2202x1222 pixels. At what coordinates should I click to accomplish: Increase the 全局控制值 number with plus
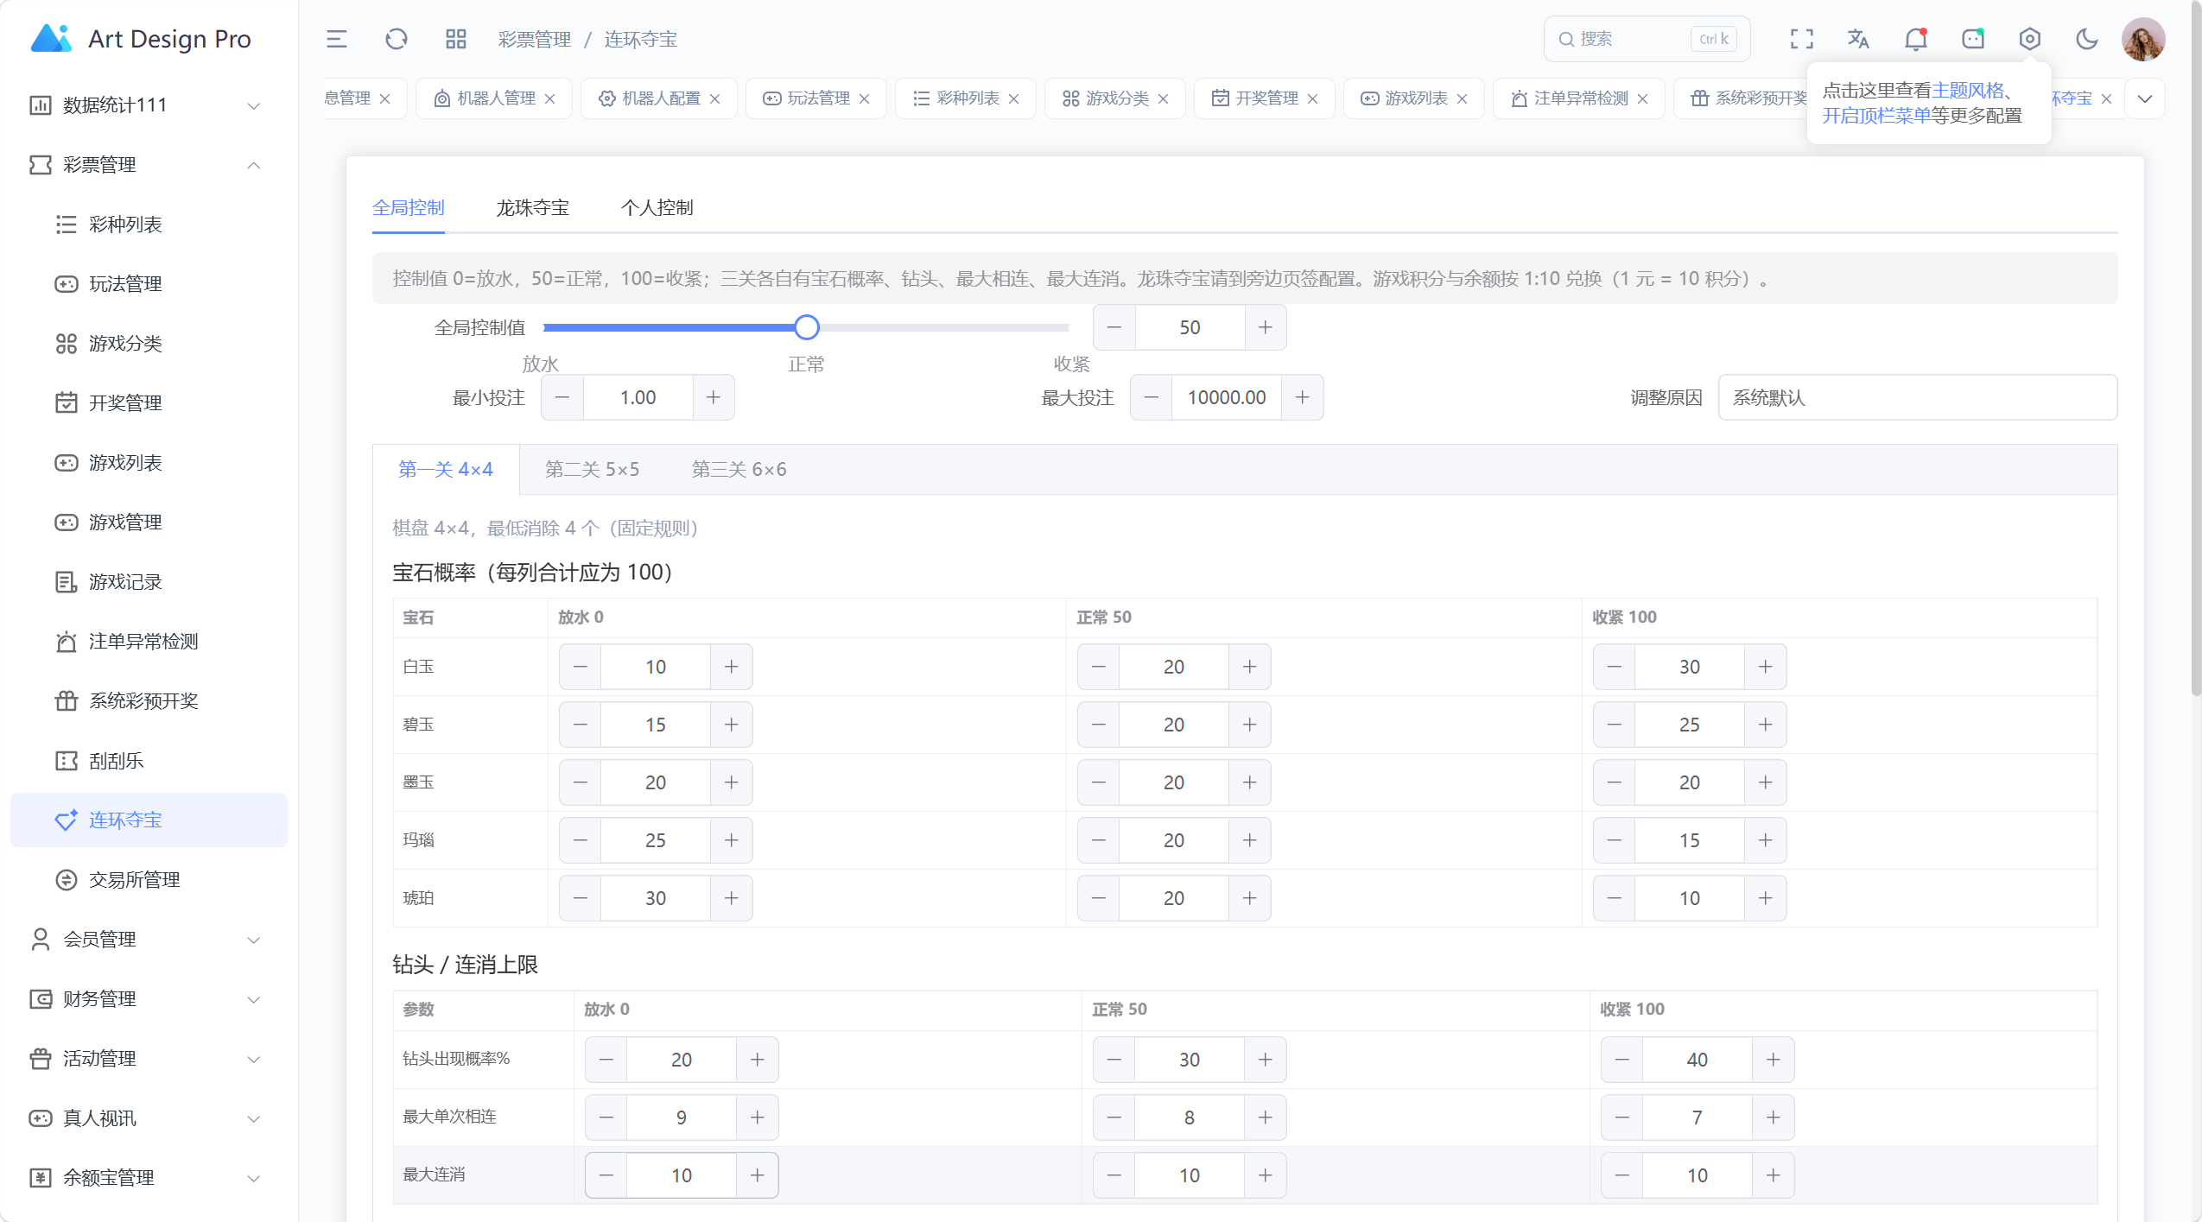tap(1265, 328)
